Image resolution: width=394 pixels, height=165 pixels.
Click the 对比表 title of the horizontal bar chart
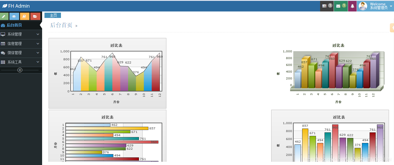pos(107,117)
